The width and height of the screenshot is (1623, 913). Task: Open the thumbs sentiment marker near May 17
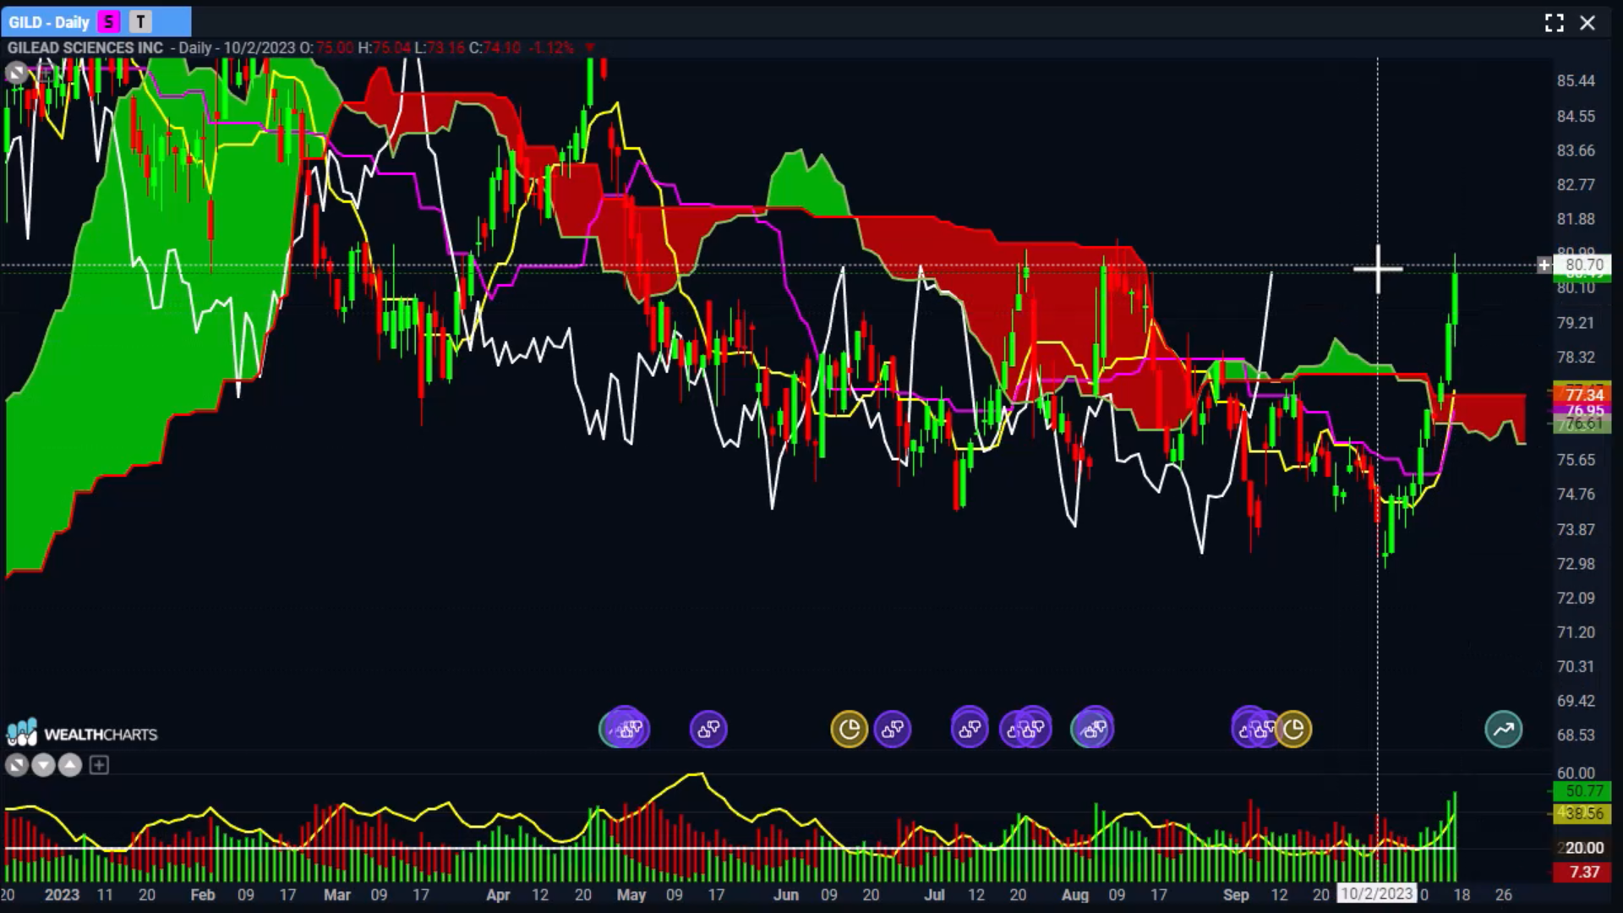pyautogui.click(x=708, y=729)
